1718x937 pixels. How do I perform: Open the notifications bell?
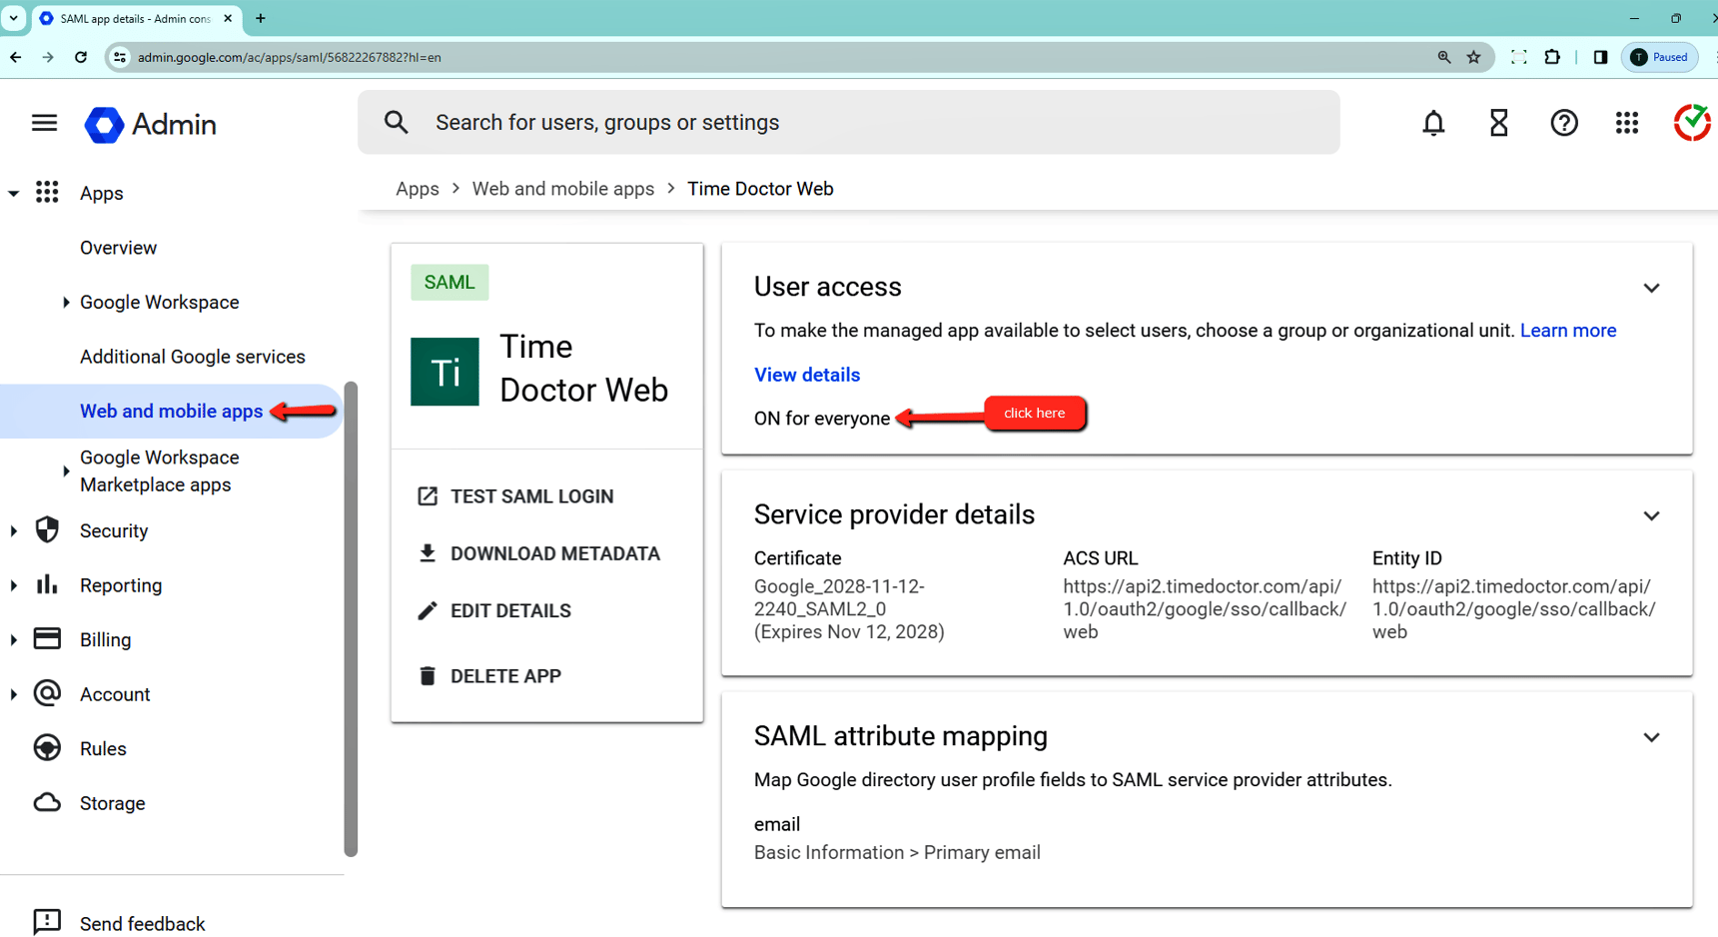point(1433,122)
